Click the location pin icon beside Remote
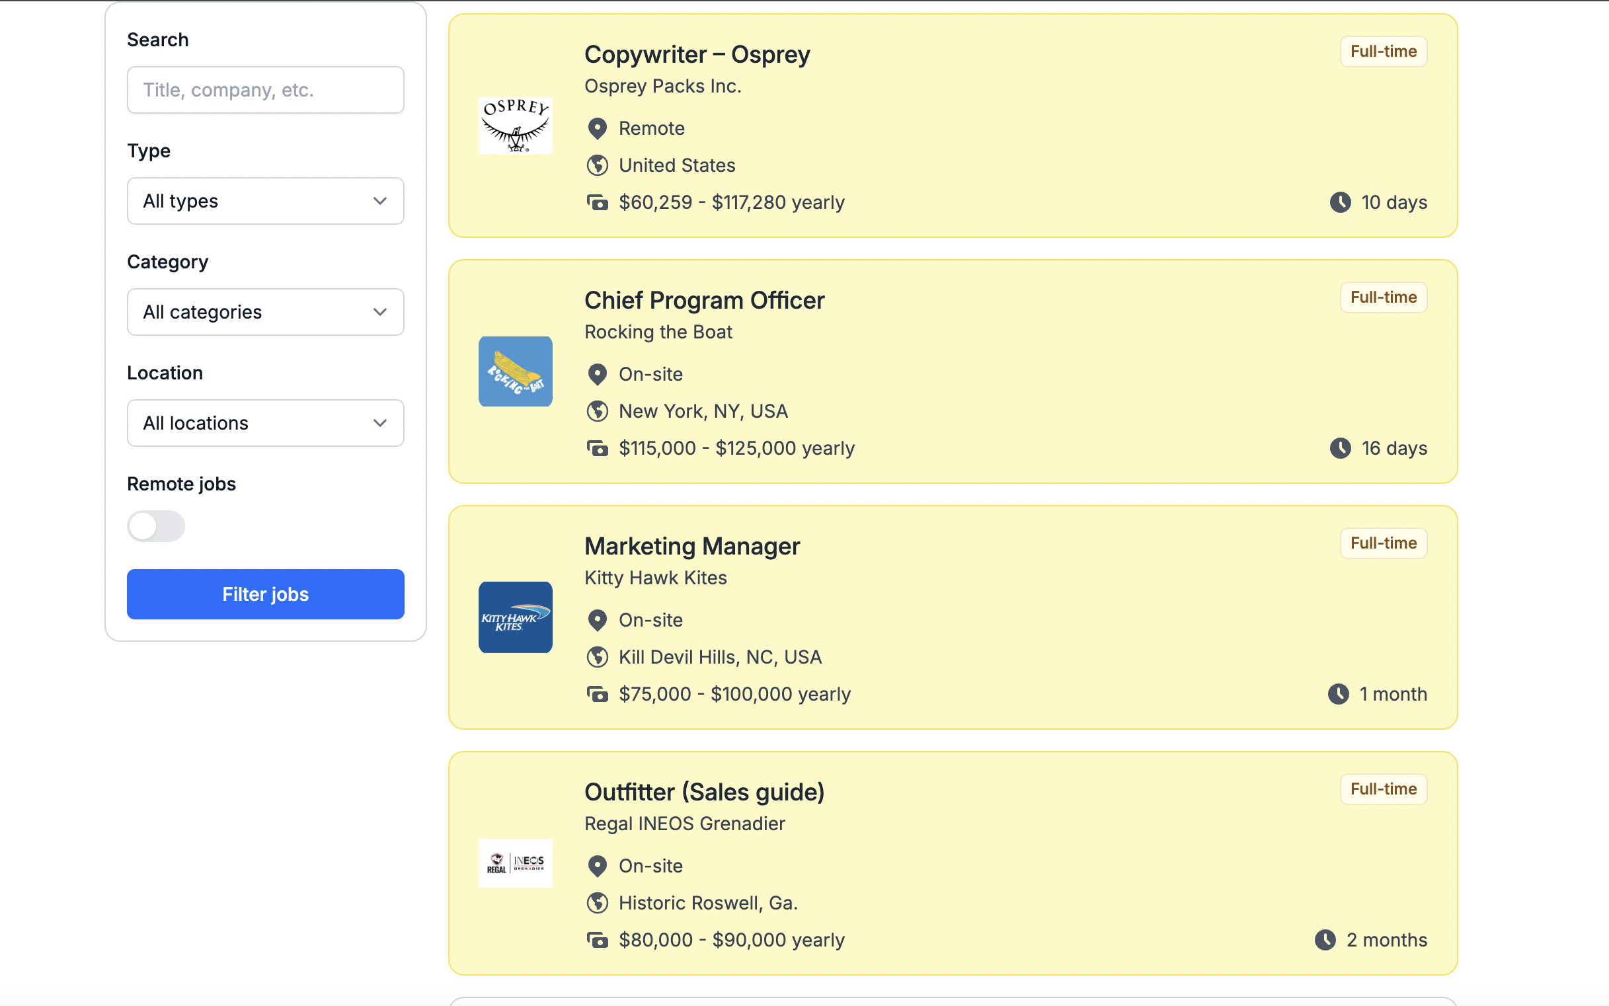 (x=597, y=128)
